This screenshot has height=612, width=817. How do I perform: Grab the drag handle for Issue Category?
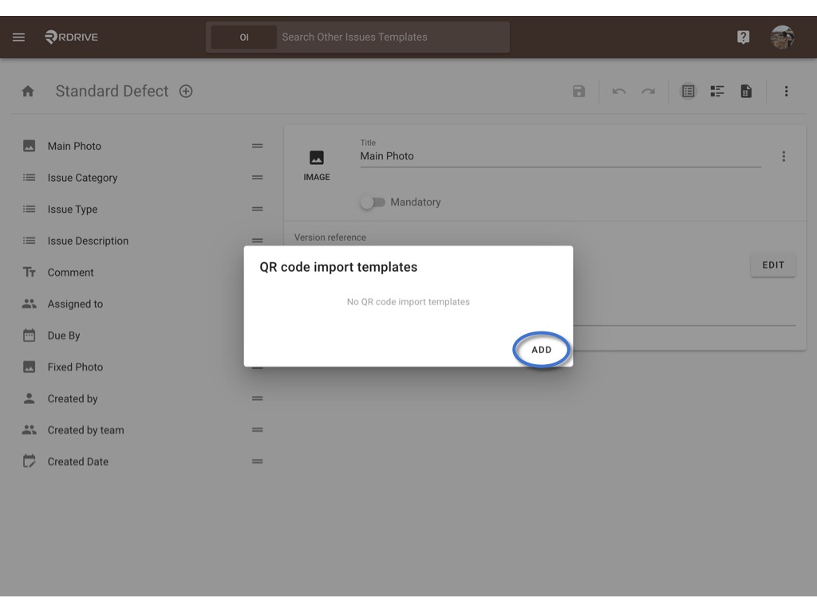coord(258,178)
